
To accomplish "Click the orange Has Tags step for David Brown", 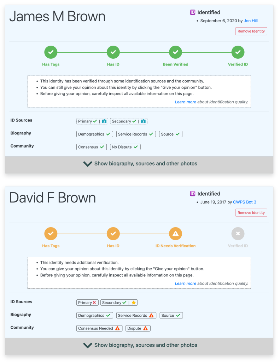I will 51,234.
